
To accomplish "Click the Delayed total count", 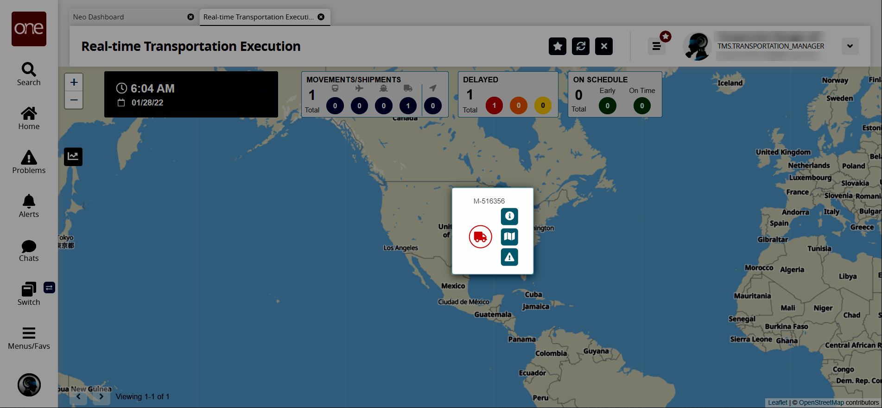I will (470, 95).
